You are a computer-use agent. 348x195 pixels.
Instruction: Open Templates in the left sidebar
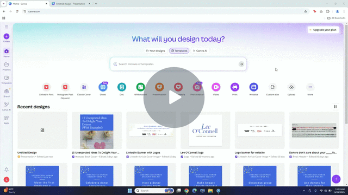click(7, 80)
